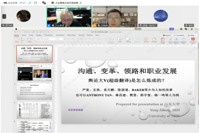Click the share-out arrow icon in meeting bar
Screen dimensions: 199x133
point(35,3)
